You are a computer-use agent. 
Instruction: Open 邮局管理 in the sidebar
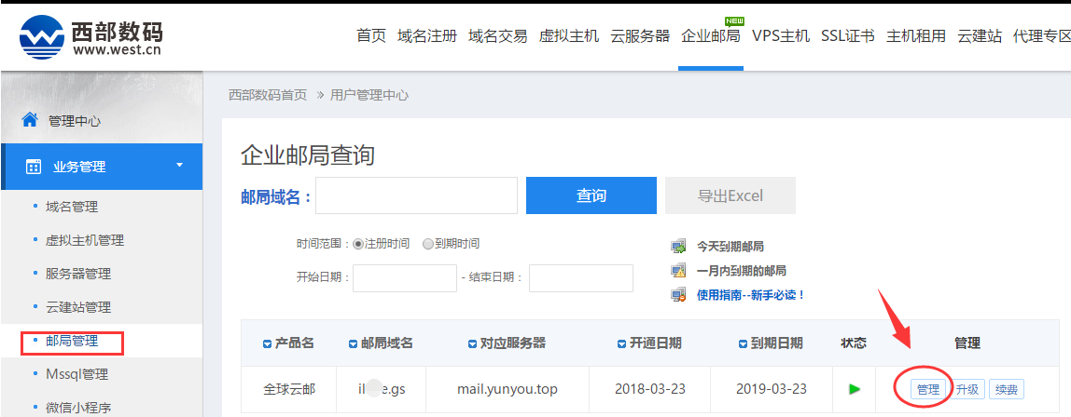(72, 342)
